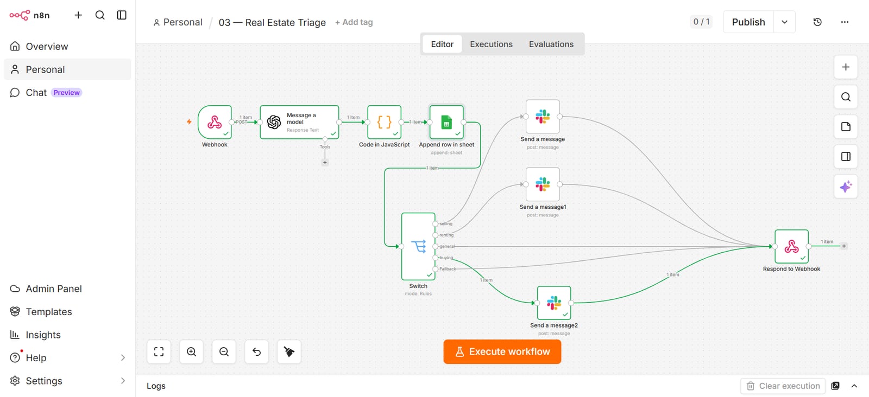
Task: Search nodes with canvas magnifier button
Action: point(846,97)
